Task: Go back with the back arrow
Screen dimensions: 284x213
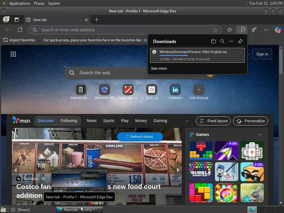Action: 8,30
